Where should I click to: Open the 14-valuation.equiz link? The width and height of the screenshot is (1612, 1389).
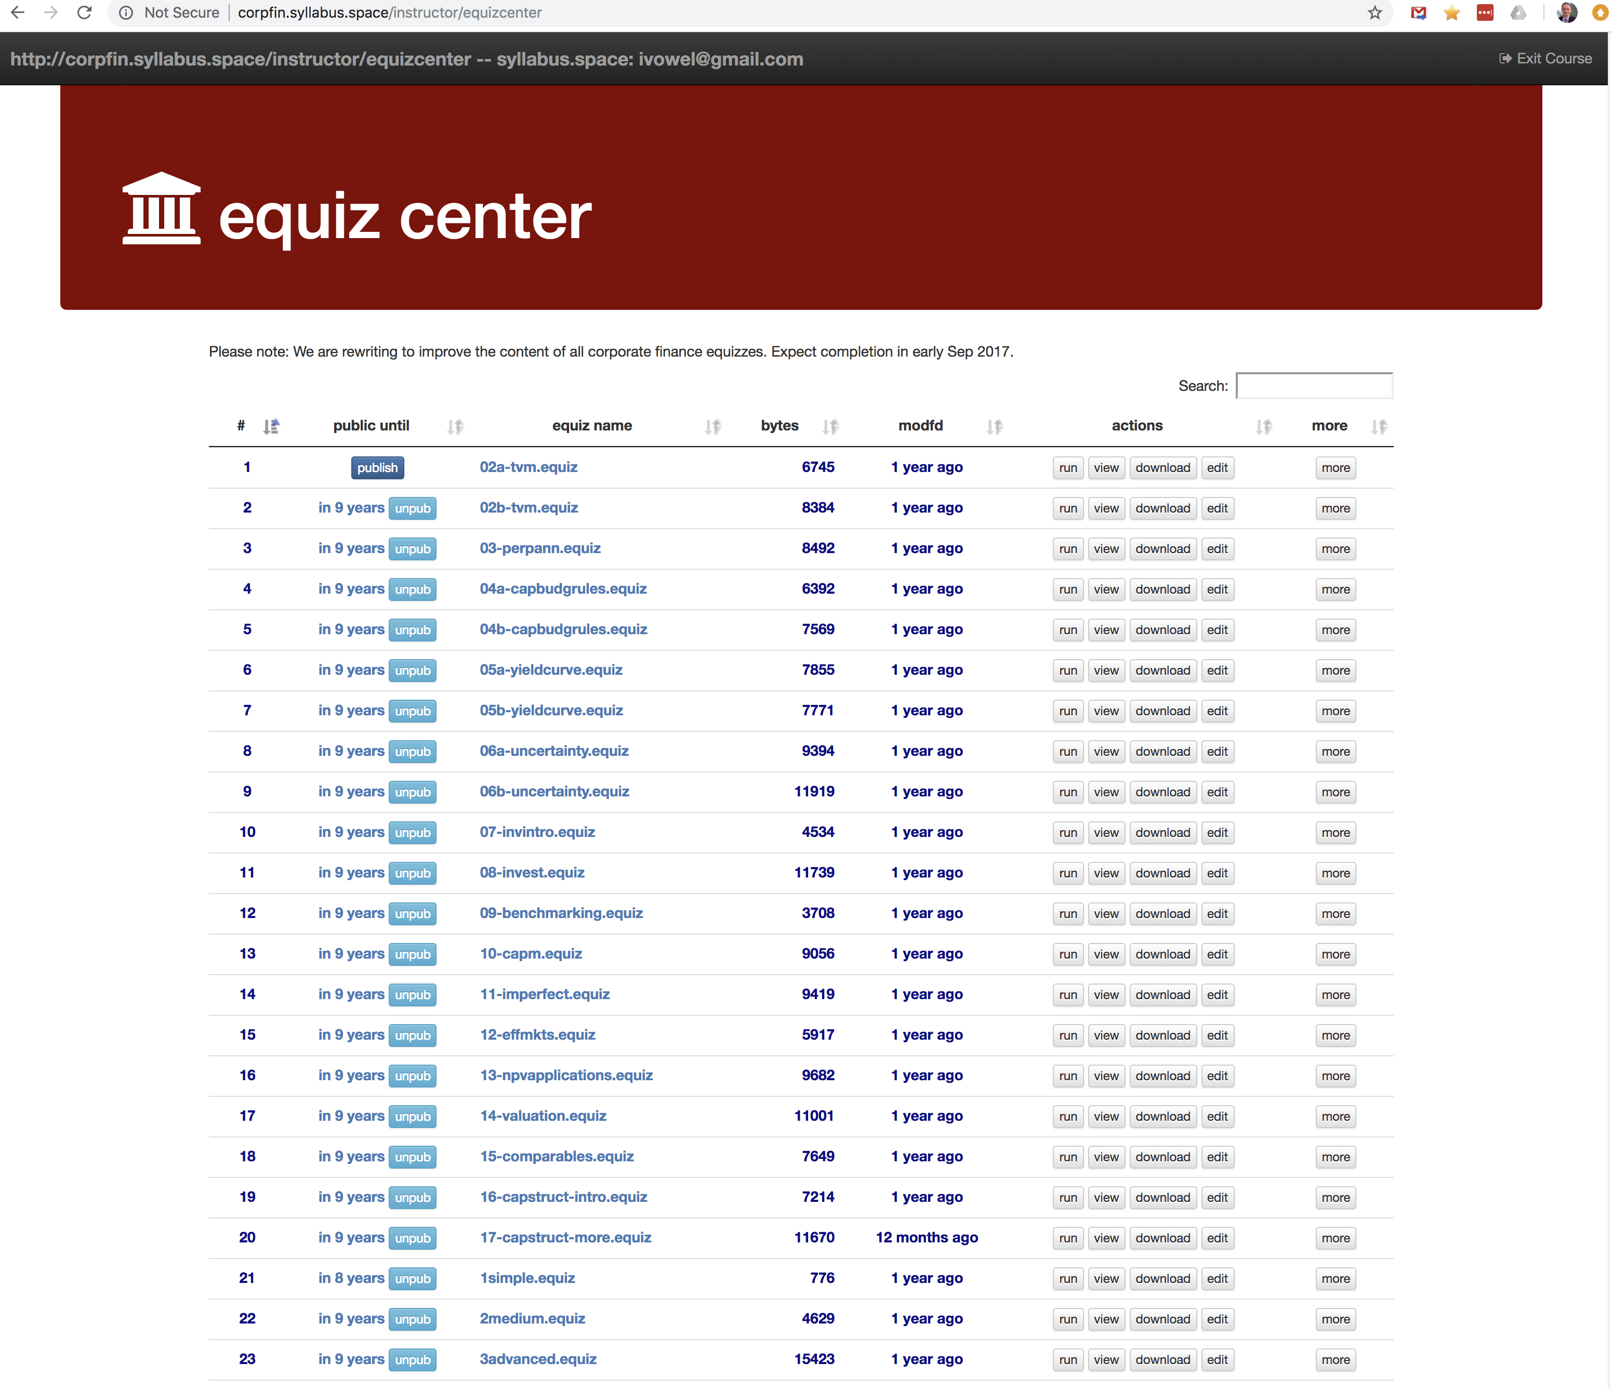[x=542, y=1116]
